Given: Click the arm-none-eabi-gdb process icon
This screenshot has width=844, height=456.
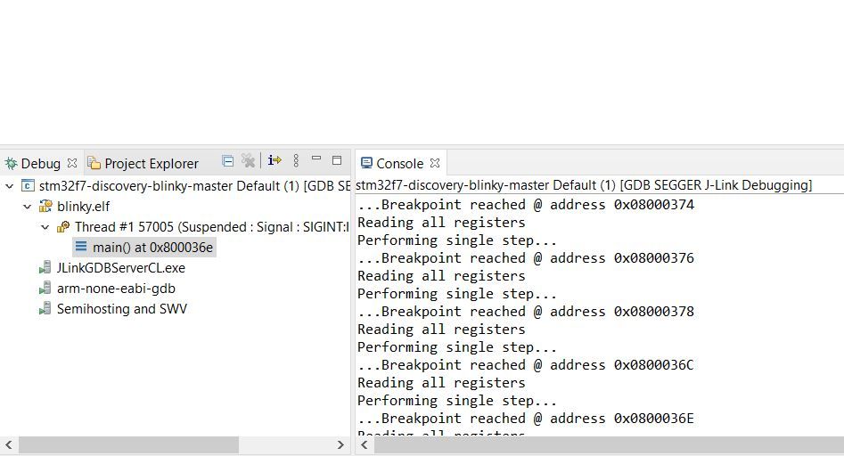Looking at the screenshot, I should point(45,289).
